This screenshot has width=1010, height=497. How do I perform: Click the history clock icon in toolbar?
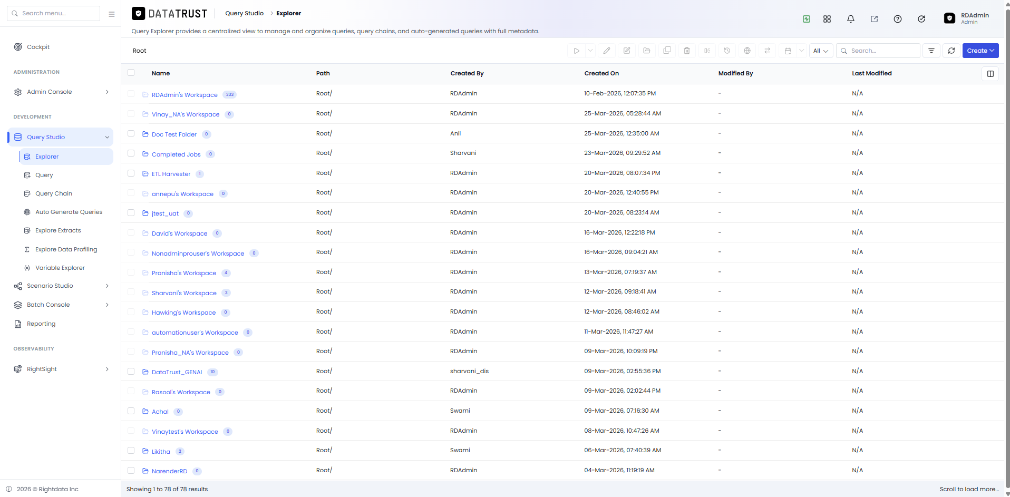[x=727, y=51]
